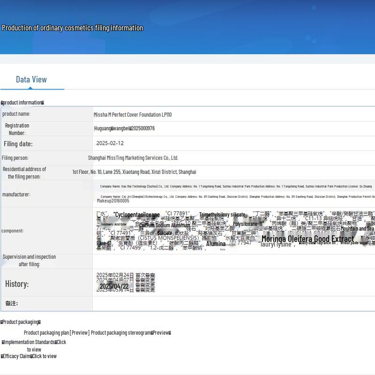Screen dimensions: 375x375
Task: Click the product information section header
Action: (22, 103)
